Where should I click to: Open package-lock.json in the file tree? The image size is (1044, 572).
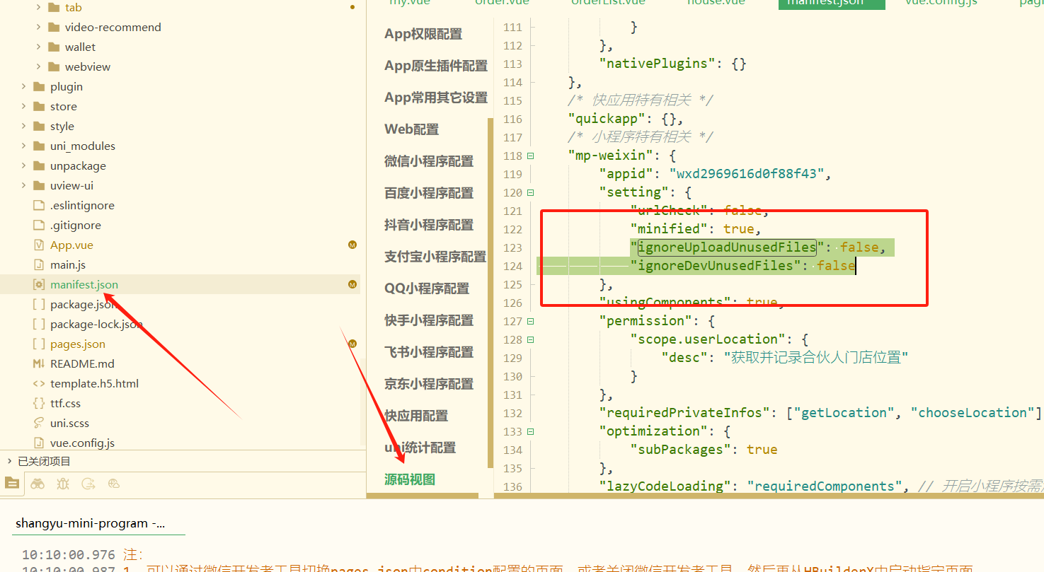tap(96, 324)
